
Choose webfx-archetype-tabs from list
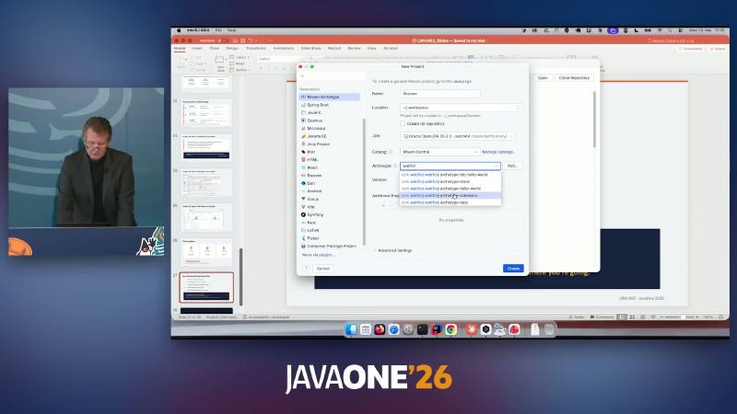click(x=450, y=202)
